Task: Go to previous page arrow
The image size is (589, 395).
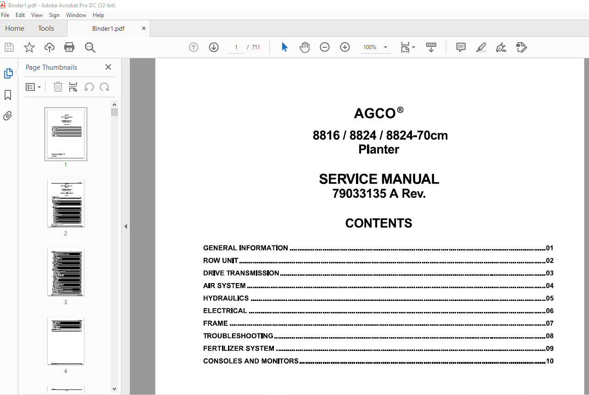Action: (194, 47)
